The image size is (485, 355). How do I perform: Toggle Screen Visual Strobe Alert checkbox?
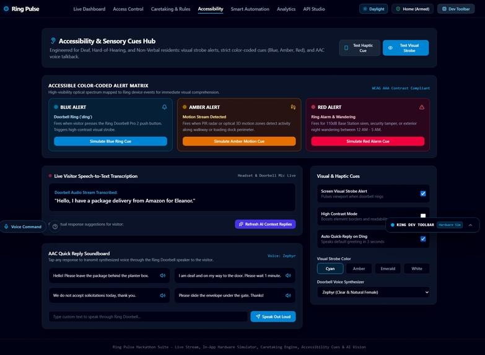coord(423,193)
